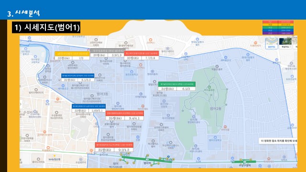
Task: Click the red price label '35평(85) 9.2/4.3'
Action: pos(114,147)
